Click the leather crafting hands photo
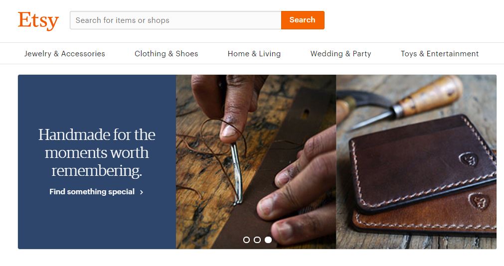This screenshot has width=504, height=266. coord(256,162)
